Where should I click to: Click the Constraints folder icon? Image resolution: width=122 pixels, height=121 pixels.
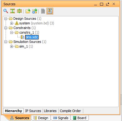11,28
